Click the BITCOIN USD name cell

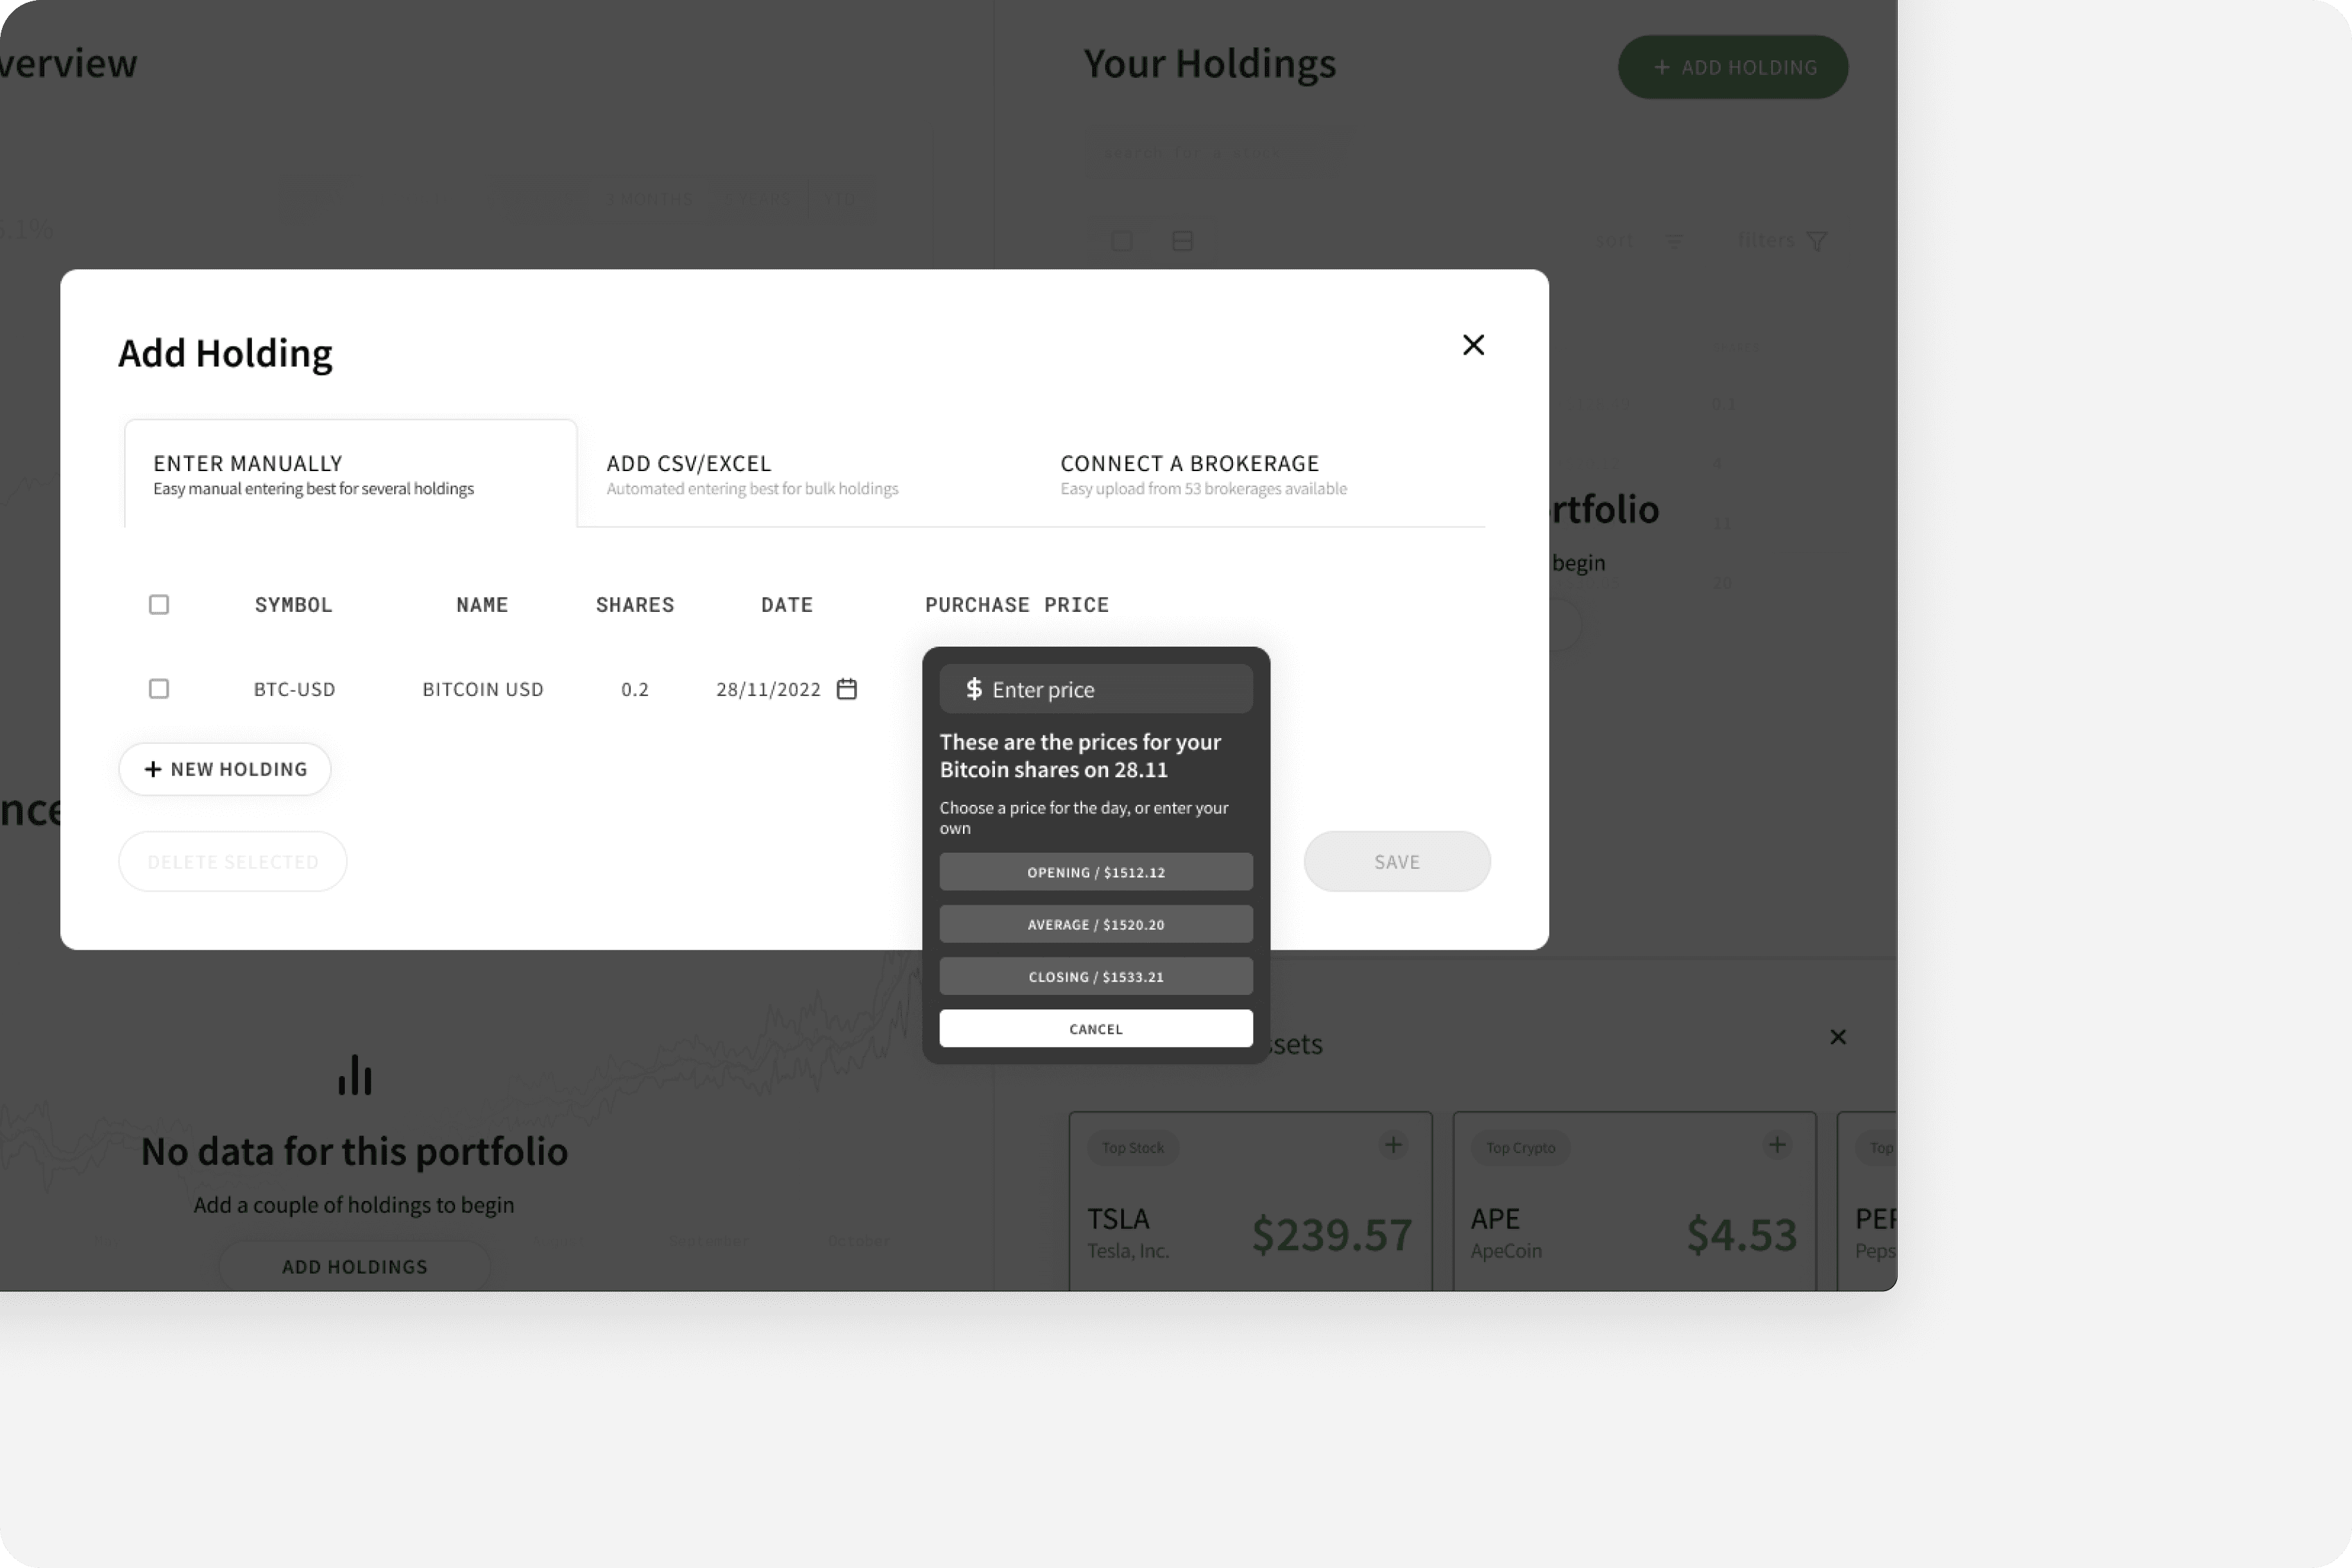coord(483,689)
